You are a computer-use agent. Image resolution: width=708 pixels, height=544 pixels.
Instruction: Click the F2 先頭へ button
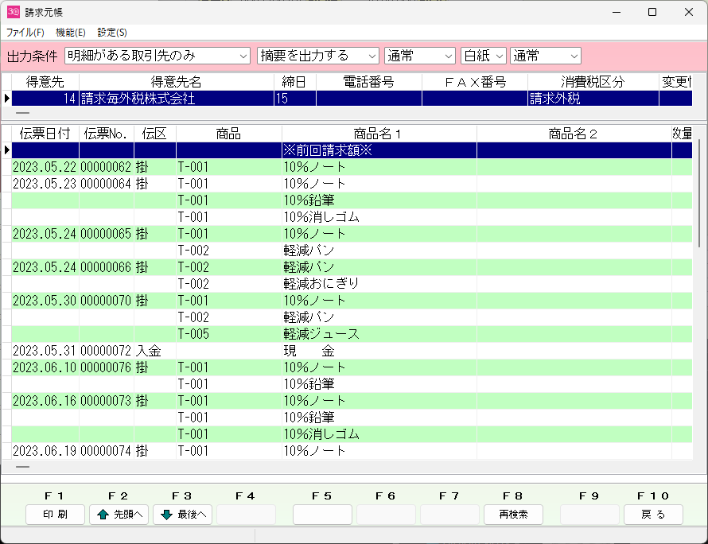coord(119,515)
